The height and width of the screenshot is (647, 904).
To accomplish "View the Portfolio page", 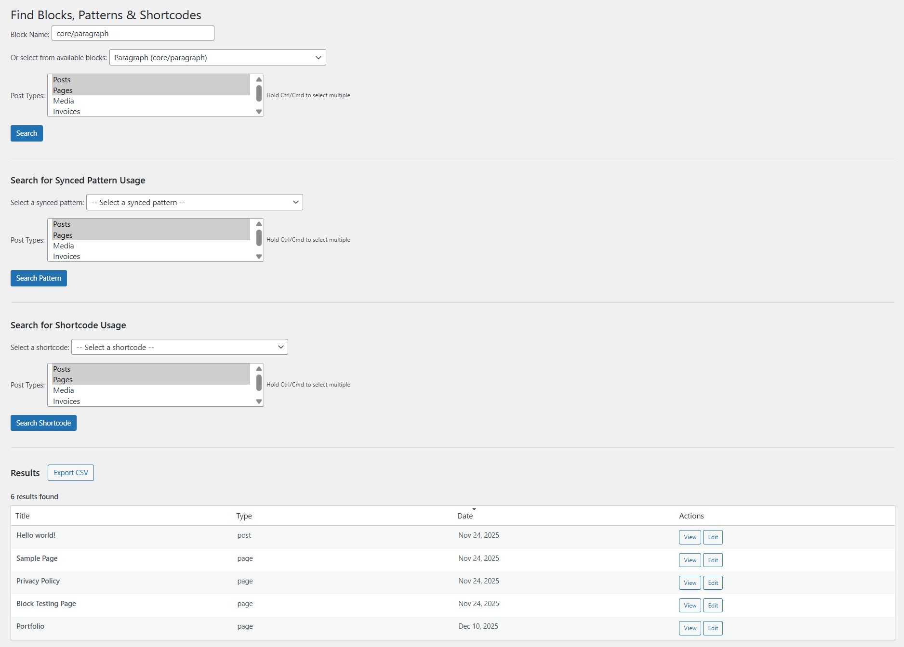I will pos(690,628).
